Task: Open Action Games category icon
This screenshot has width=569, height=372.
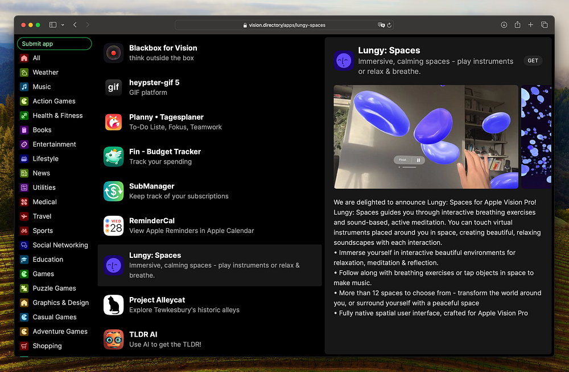Action: click(x=24, y=102)
